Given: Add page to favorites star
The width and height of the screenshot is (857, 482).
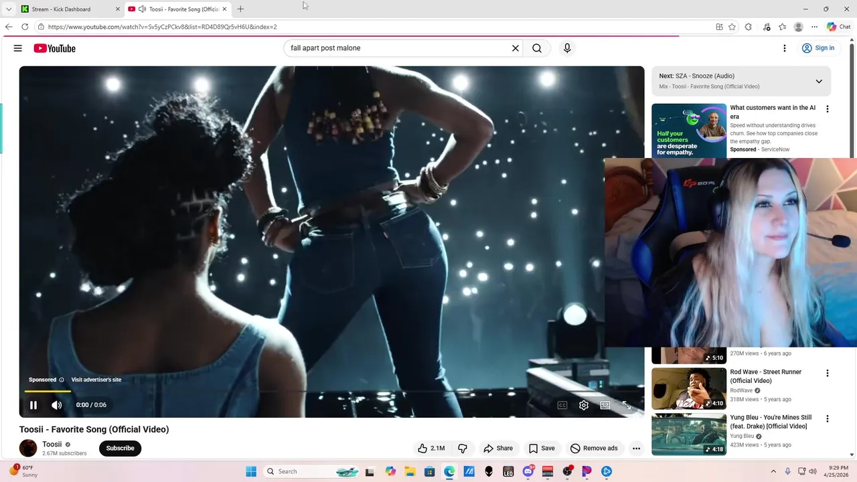Looking at the screenshot, I should 732,27.
